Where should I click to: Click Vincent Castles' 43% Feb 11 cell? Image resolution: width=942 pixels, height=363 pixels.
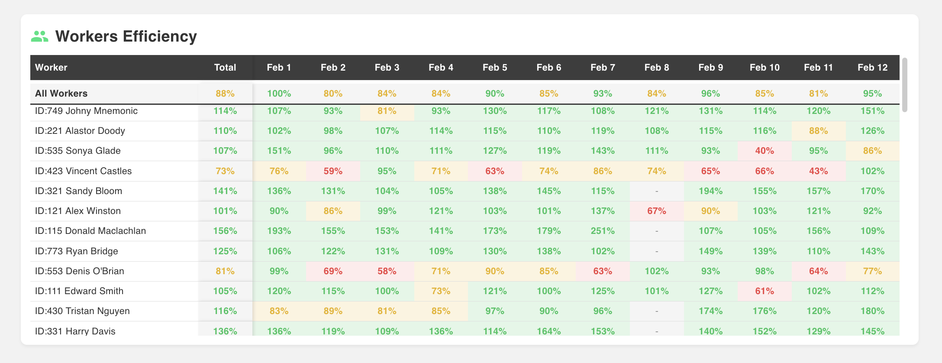pos(818,171)
